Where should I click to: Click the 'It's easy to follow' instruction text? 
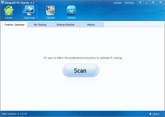click(x=83, y=58)
